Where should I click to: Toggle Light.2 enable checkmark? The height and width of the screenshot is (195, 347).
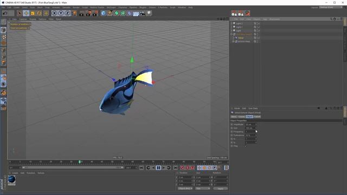[x=259, y=23]
